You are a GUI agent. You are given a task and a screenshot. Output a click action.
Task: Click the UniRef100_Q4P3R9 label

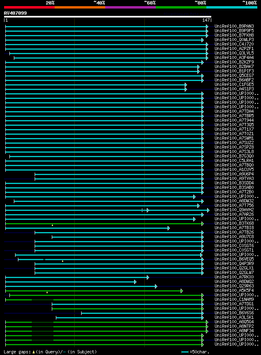coord(234,264)
